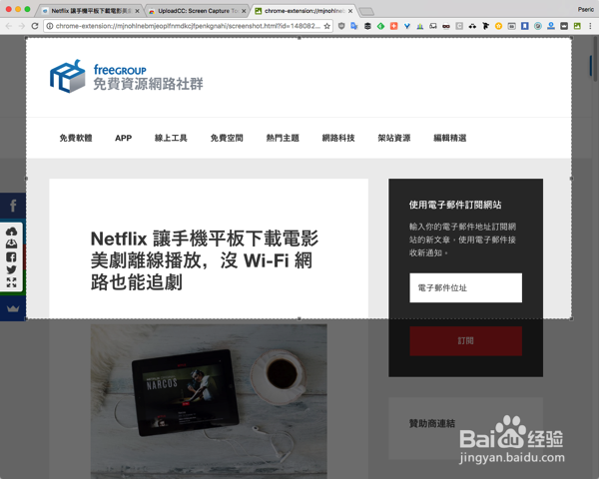Image resolution: width=599 pixels, height=479 pixels.
Task: Open the 架站資源 menu item
Action: coord(394,138)
